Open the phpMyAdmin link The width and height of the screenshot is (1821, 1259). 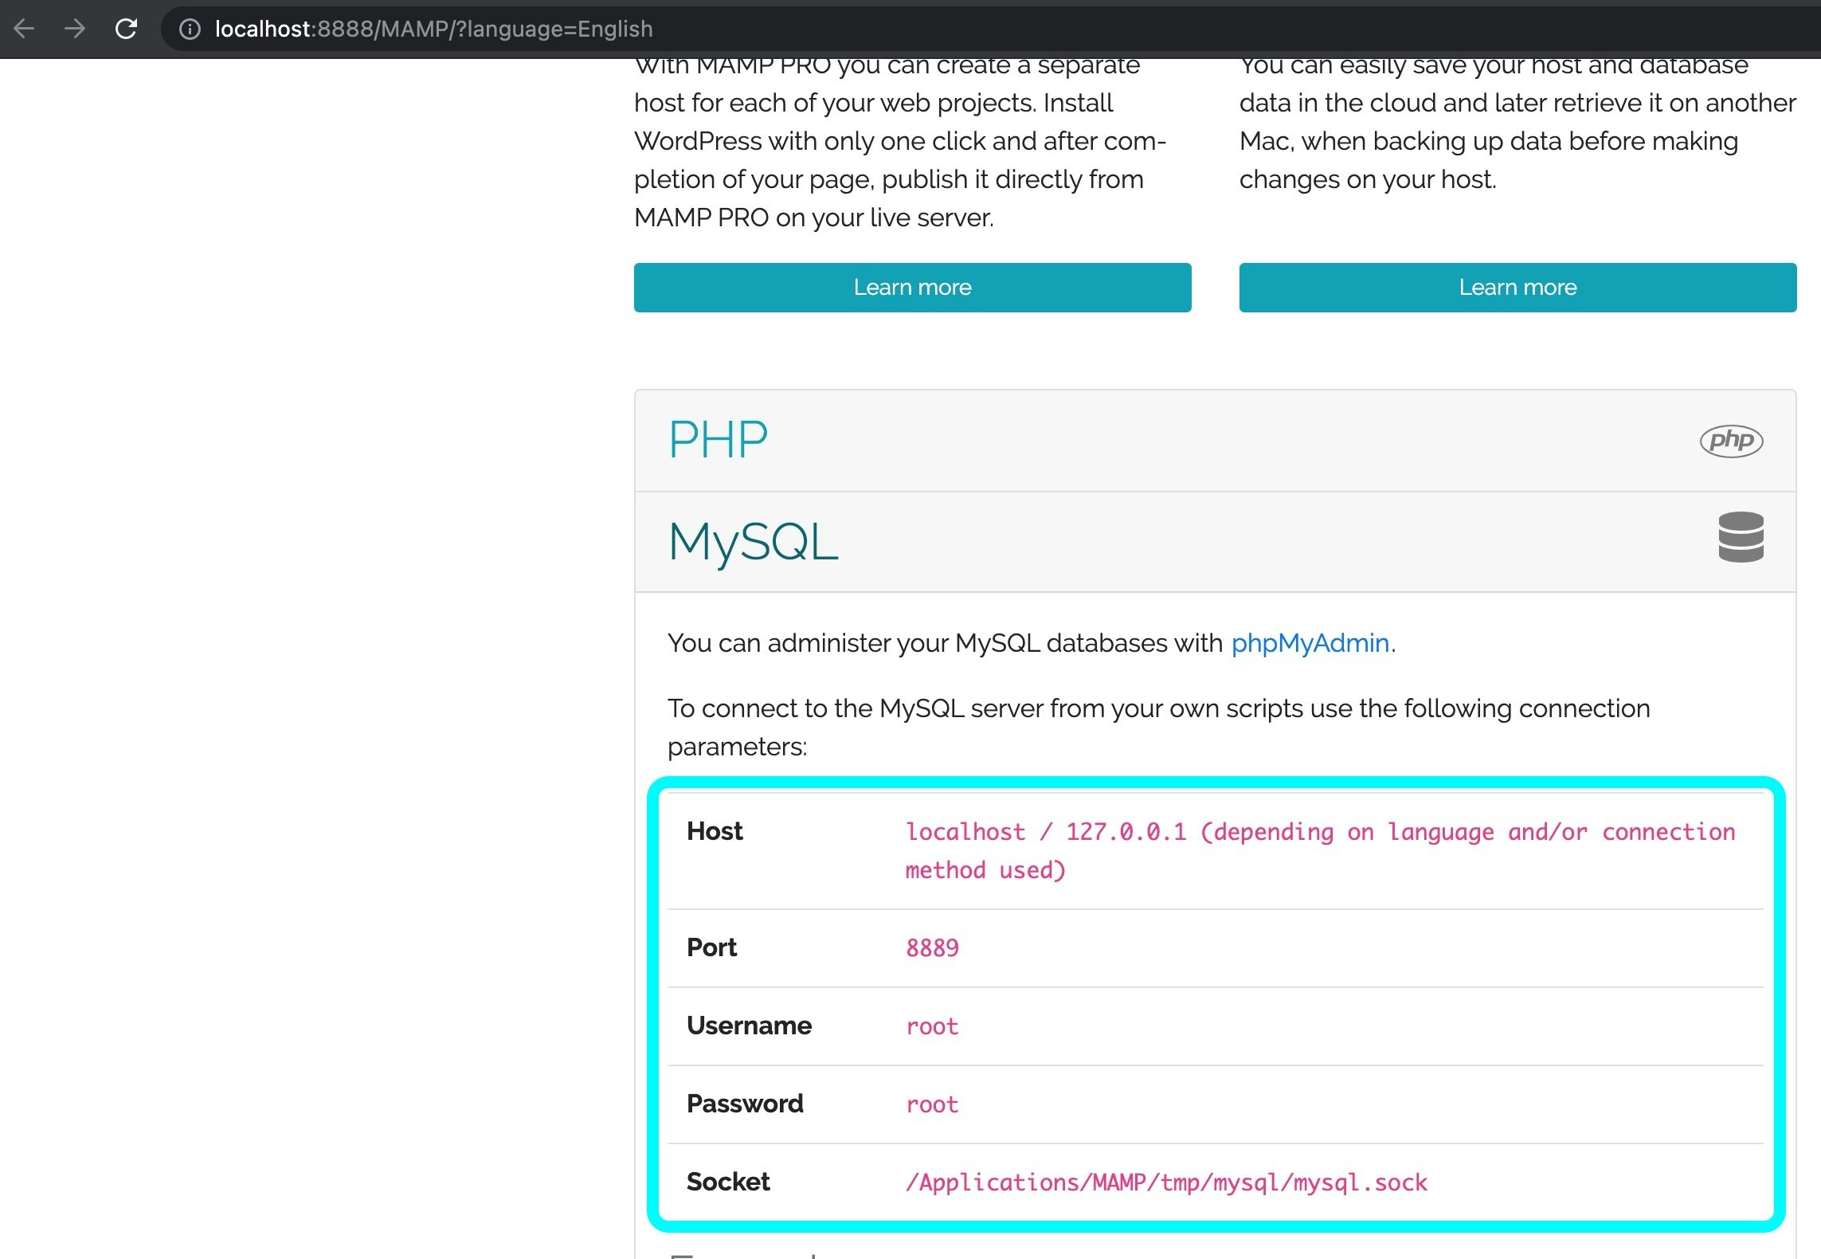point(1310,643)
